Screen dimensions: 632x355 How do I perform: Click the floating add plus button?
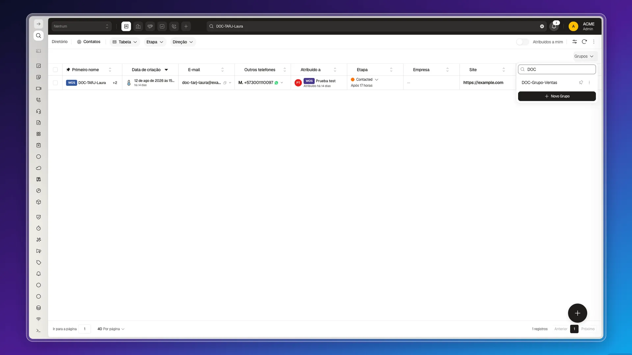(x=577, y=313)
